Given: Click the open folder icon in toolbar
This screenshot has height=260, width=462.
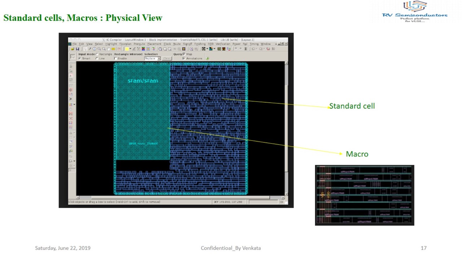Looking at the screenshot, I should (x=73, y=49).
